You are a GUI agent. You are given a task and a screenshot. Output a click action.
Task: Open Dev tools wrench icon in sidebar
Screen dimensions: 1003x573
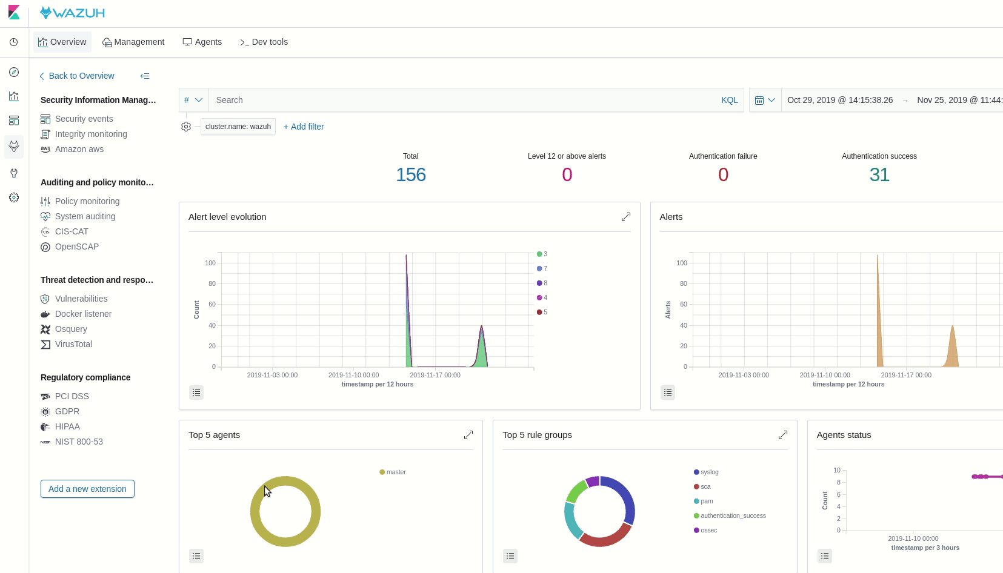tap(14, 174)
